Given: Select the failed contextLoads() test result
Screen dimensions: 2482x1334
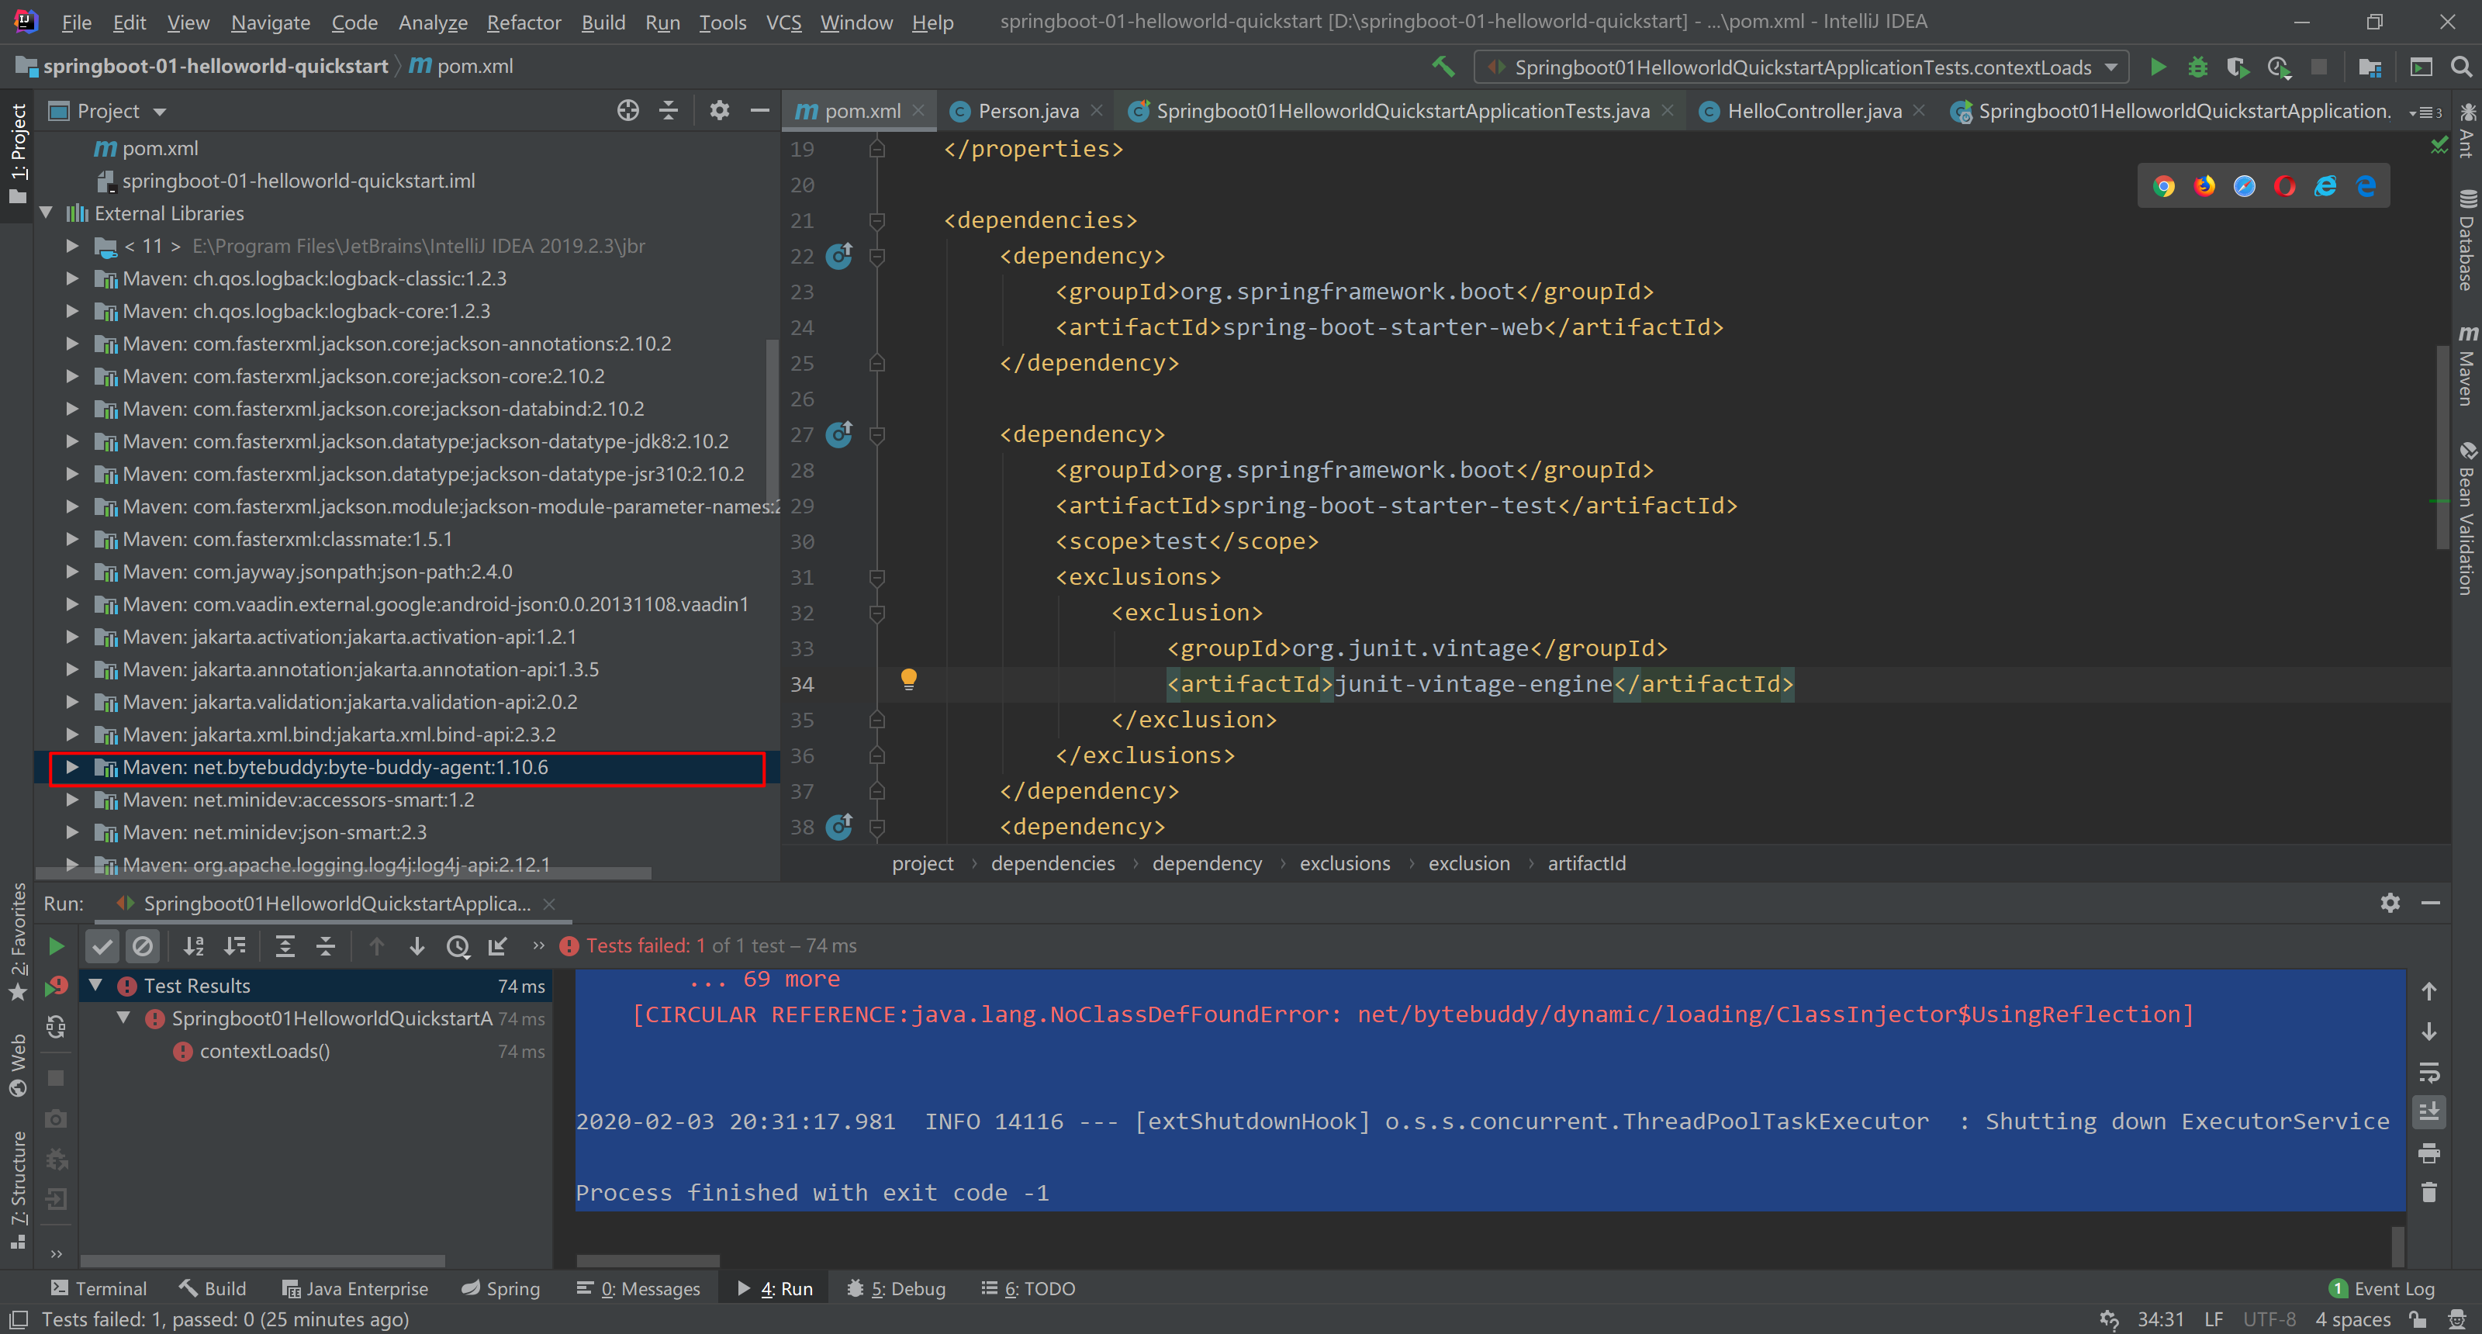Looking at the screenshot, I should click(x=264, y=1051).
